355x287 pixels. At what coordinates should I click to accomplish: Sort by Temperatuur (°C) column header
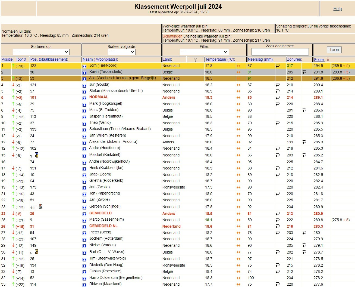coord(220,59)
